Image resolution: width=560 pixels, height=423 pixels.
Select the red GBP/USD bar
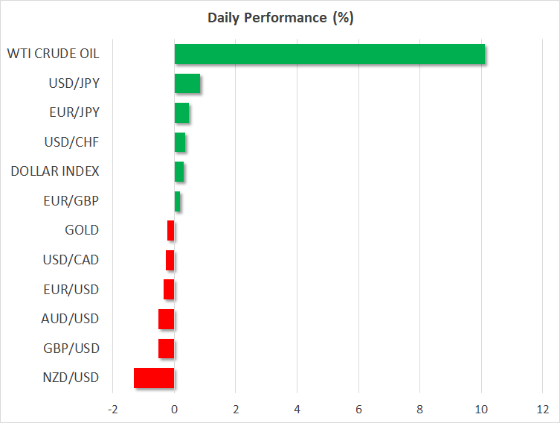click(167, 349)
